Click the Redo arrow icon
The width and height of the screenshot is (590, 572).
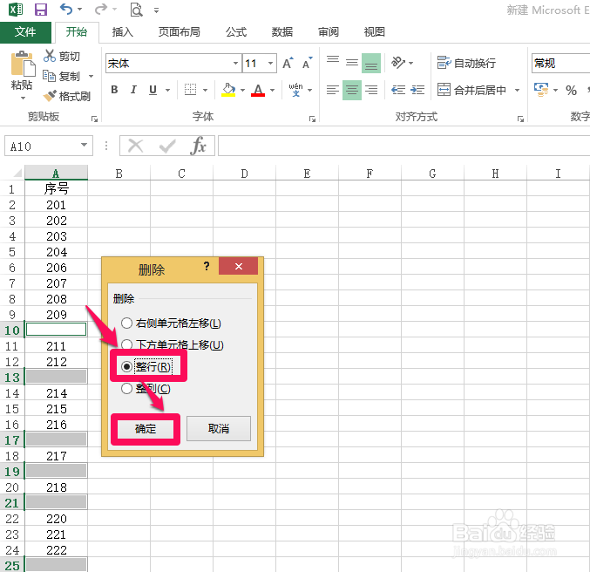point(100,9)
